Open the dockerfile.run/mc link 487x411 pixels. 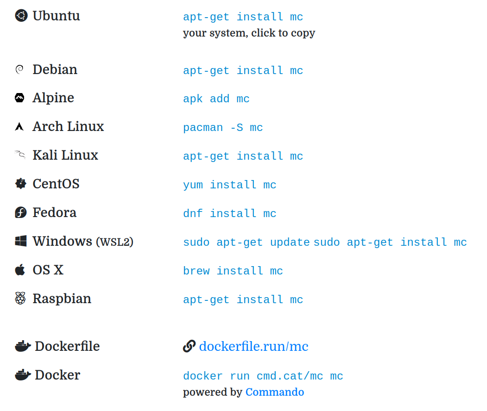pos(253,346)
